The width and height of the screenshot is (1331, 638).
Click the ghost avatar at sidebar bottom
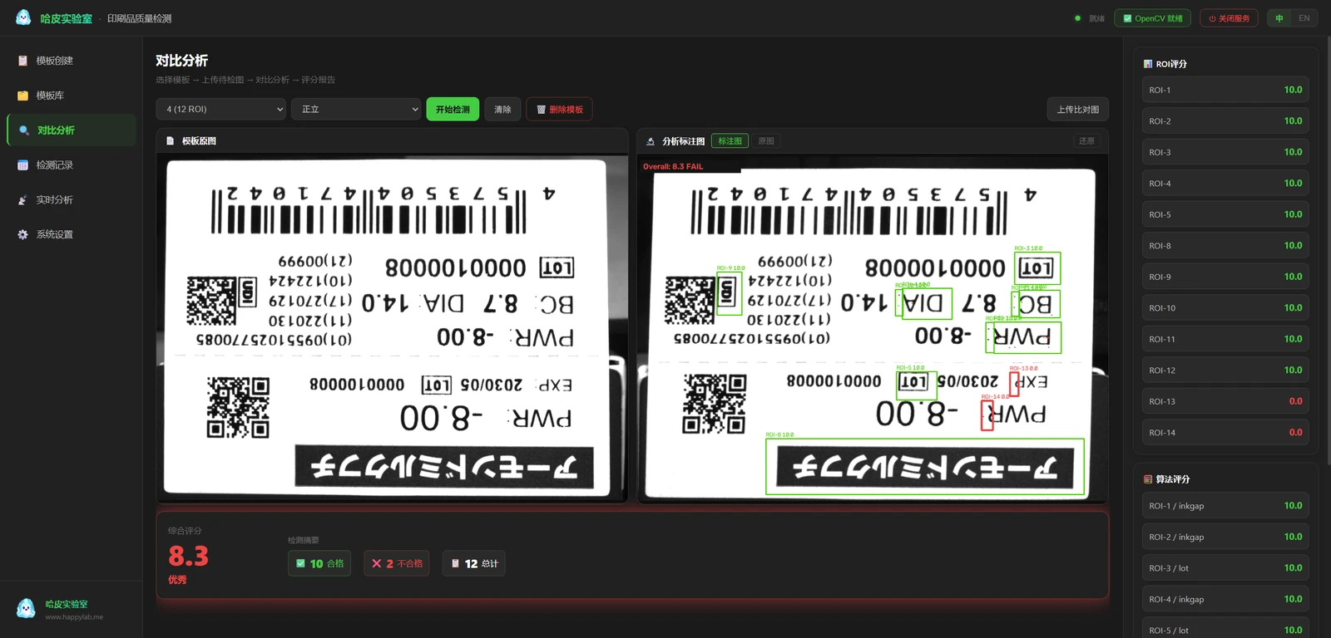[x=26, y=609]
